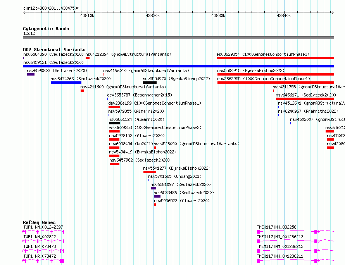
Task: Click the blue nsv6474763 variant bar
Action: pos(66,83)
